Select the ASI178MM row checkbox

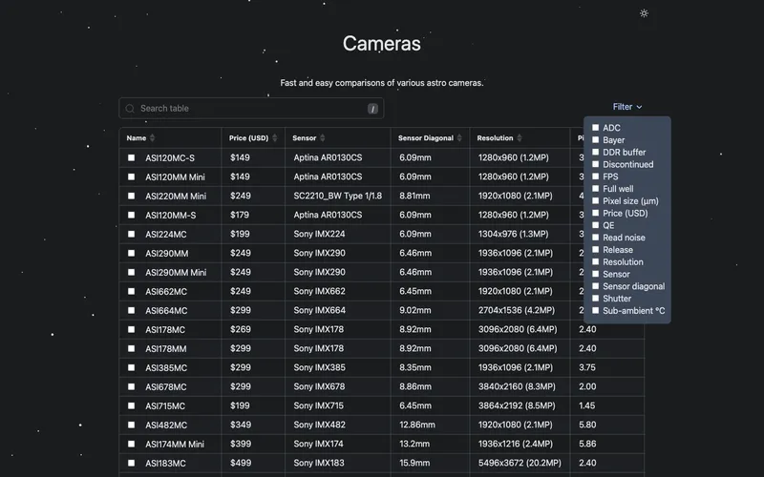click(131, 348)
